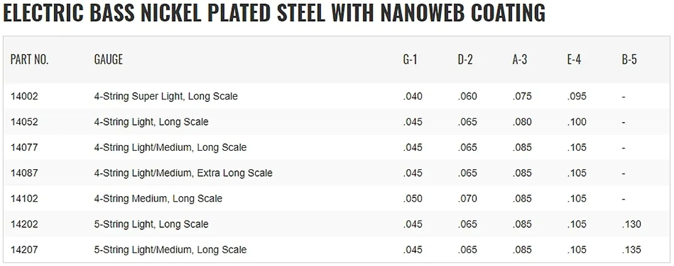
Task: Select the B-5 column header
Action: click(x=629, y=59)
